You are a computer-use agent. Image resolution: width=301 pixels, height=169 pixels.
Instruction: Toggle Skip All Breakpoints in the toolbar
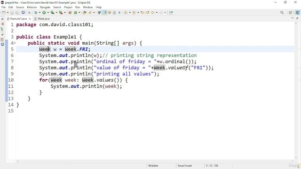29,13
